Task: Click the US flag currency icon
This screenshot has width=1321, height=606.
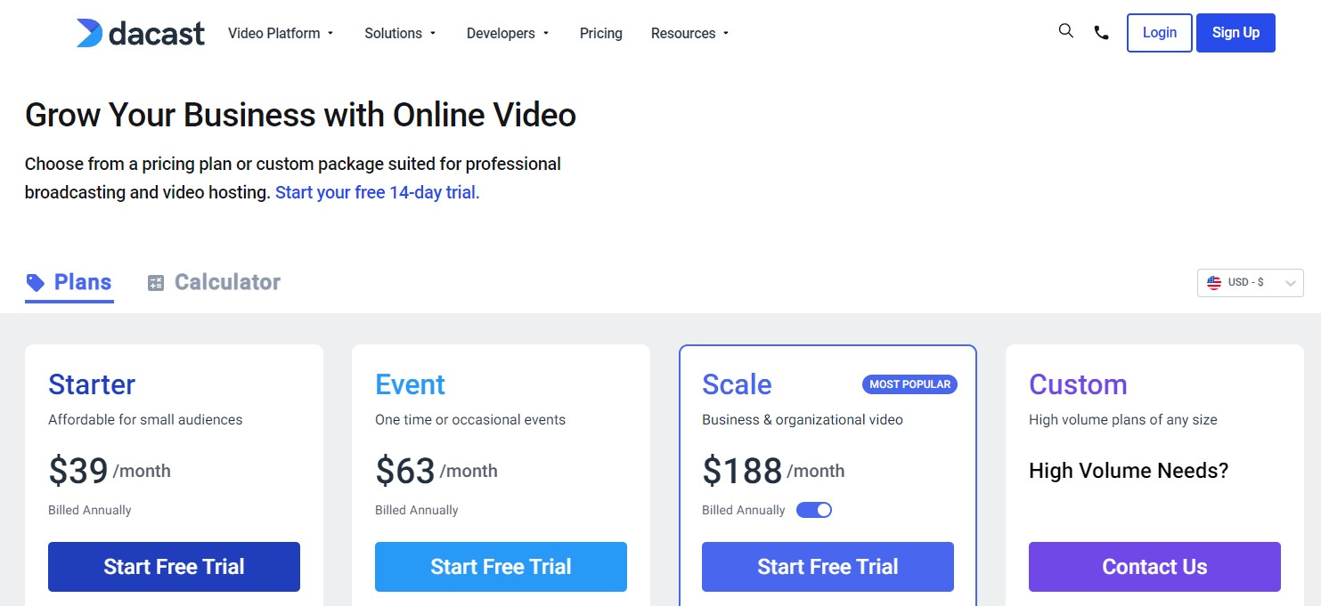Action: click(1214, 282)
